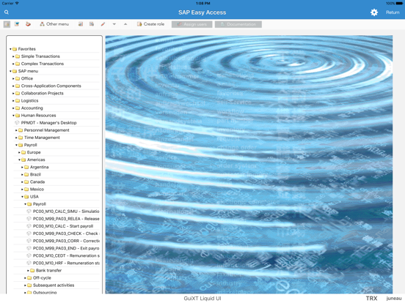Expand the Personnel Management folder
405x303 pixels.
(16, 130)
